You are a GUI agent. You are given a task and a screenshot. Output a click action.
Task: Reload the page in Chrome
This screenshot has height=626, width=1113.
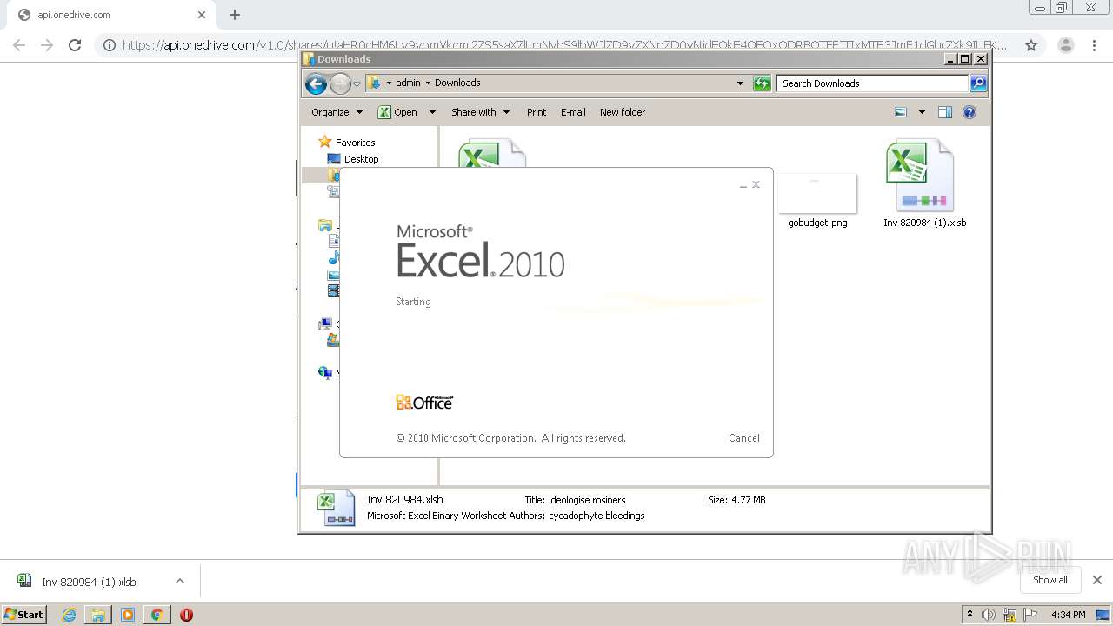(x=75, y=45)
